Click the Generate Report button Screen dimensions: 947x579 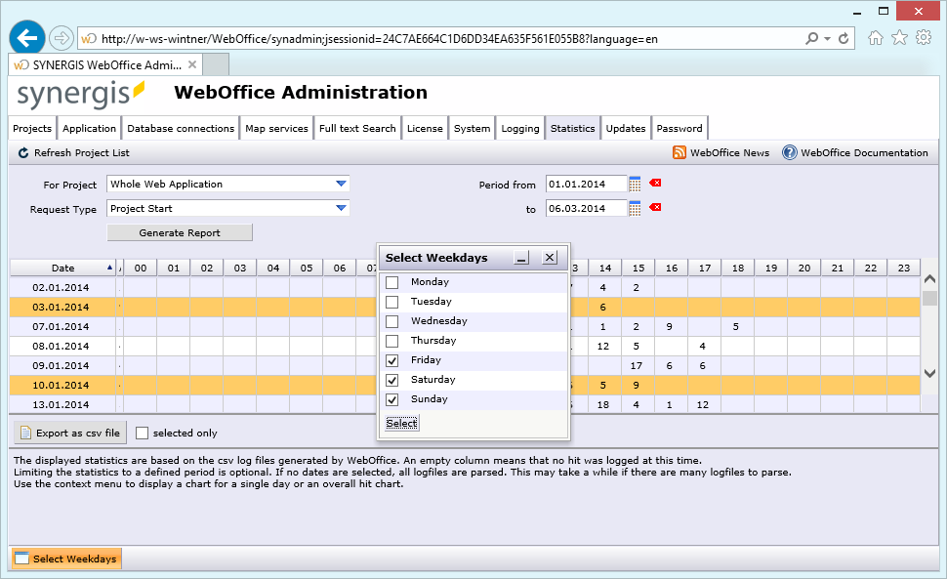click(180, 232)
